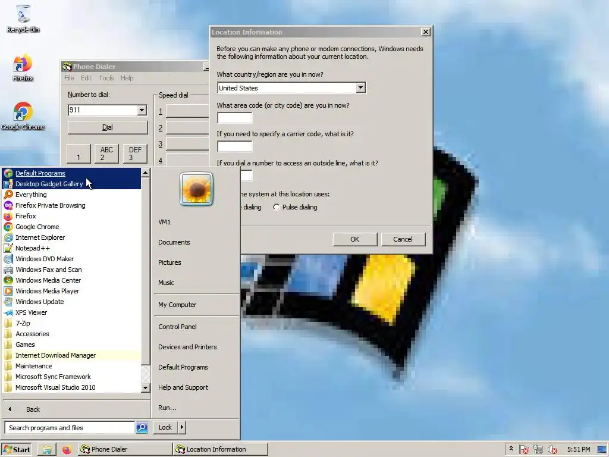The height and width of the screenshot is (457, 609).
Task: Expand the Internet Download Manager folder
Action: [x=71, y=355]
